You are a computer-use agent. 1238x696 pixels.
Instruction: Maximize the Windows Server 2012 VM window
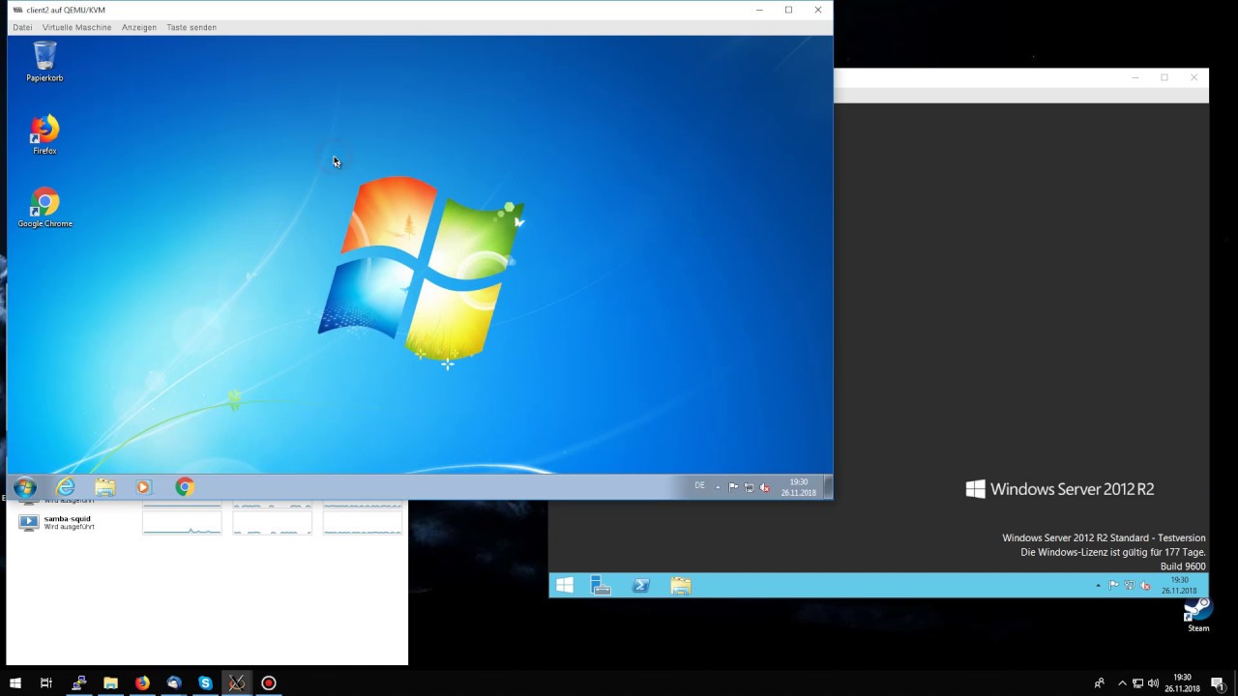coord(1164,77)
